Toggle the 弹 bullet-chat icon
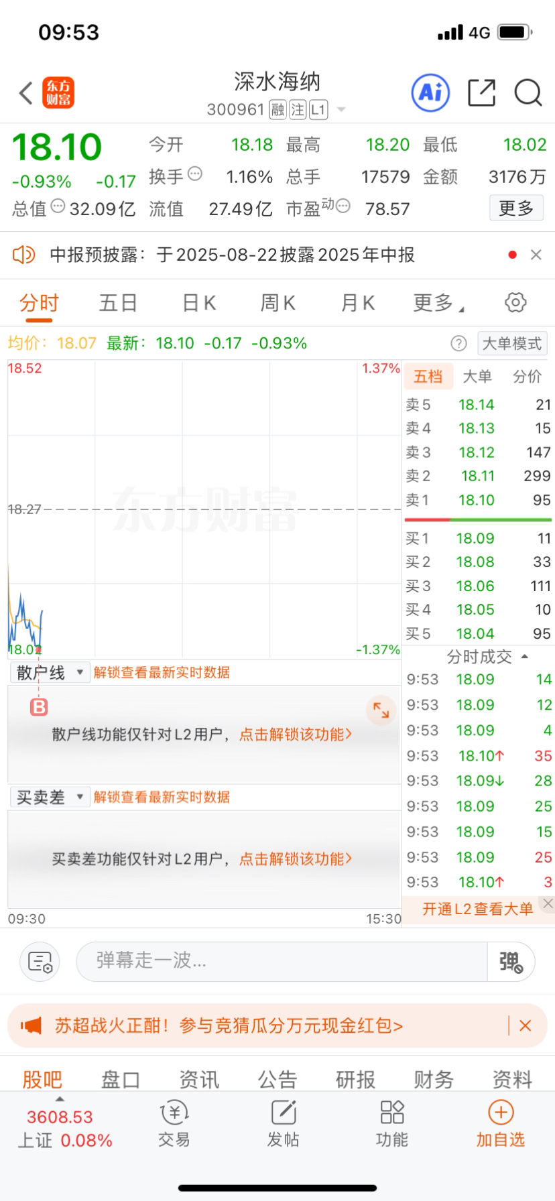 [511, 962]
